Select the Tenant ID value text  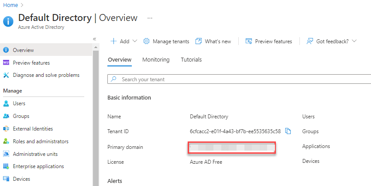pos(235,131)
